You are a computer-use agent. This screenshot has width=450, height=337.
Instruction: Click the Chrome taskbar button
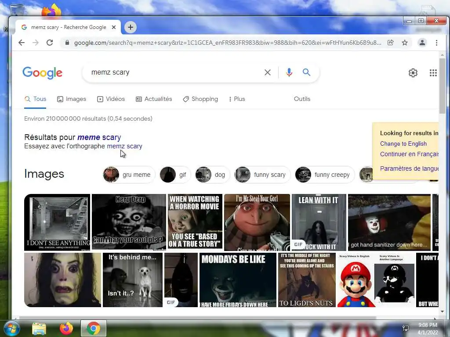point(94,328)
